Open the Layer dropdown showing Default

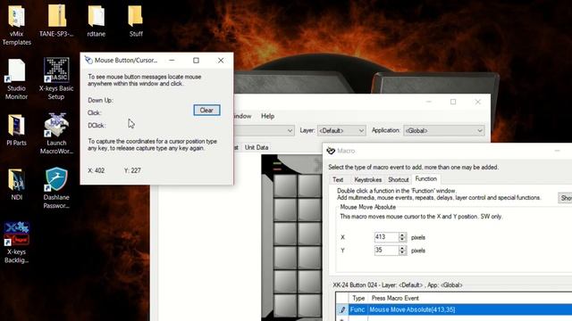tap(341, 130)
